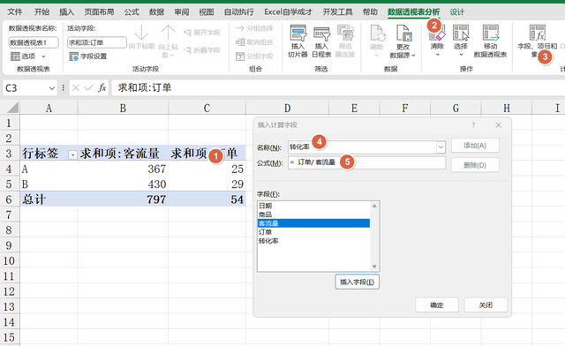Click the Select All corner triangle

tap(12, 108)
